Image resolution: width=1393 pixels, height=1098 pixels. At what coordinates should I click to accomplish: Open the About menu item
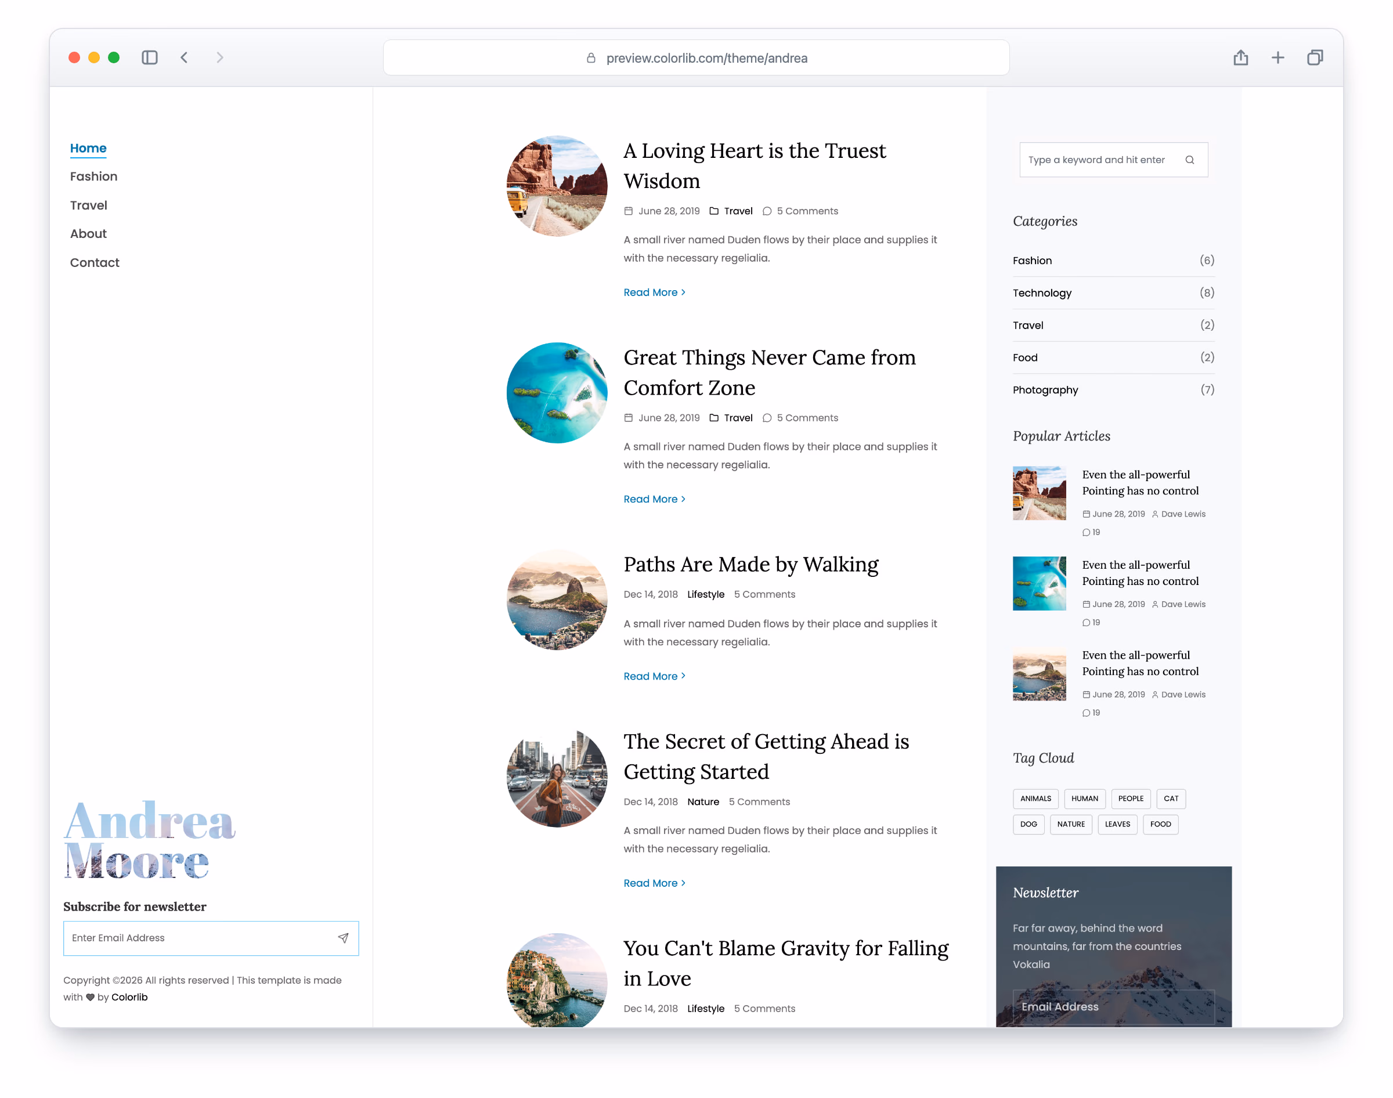[88, 233]
